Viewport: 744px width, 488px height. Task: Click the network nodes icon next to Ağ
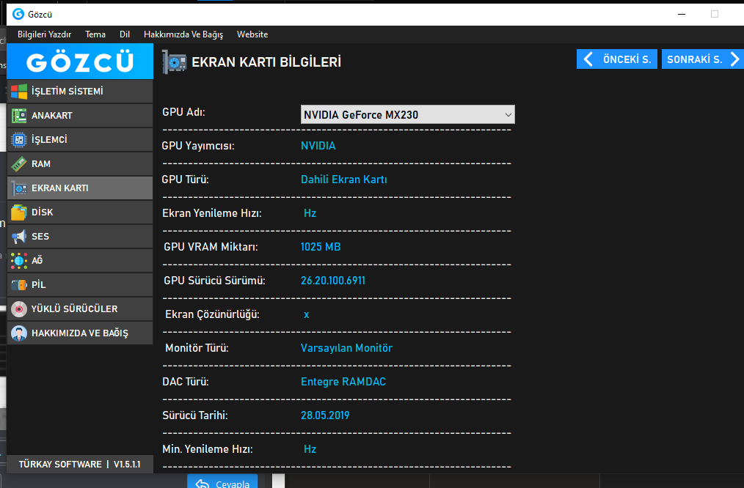click(19, 261)
